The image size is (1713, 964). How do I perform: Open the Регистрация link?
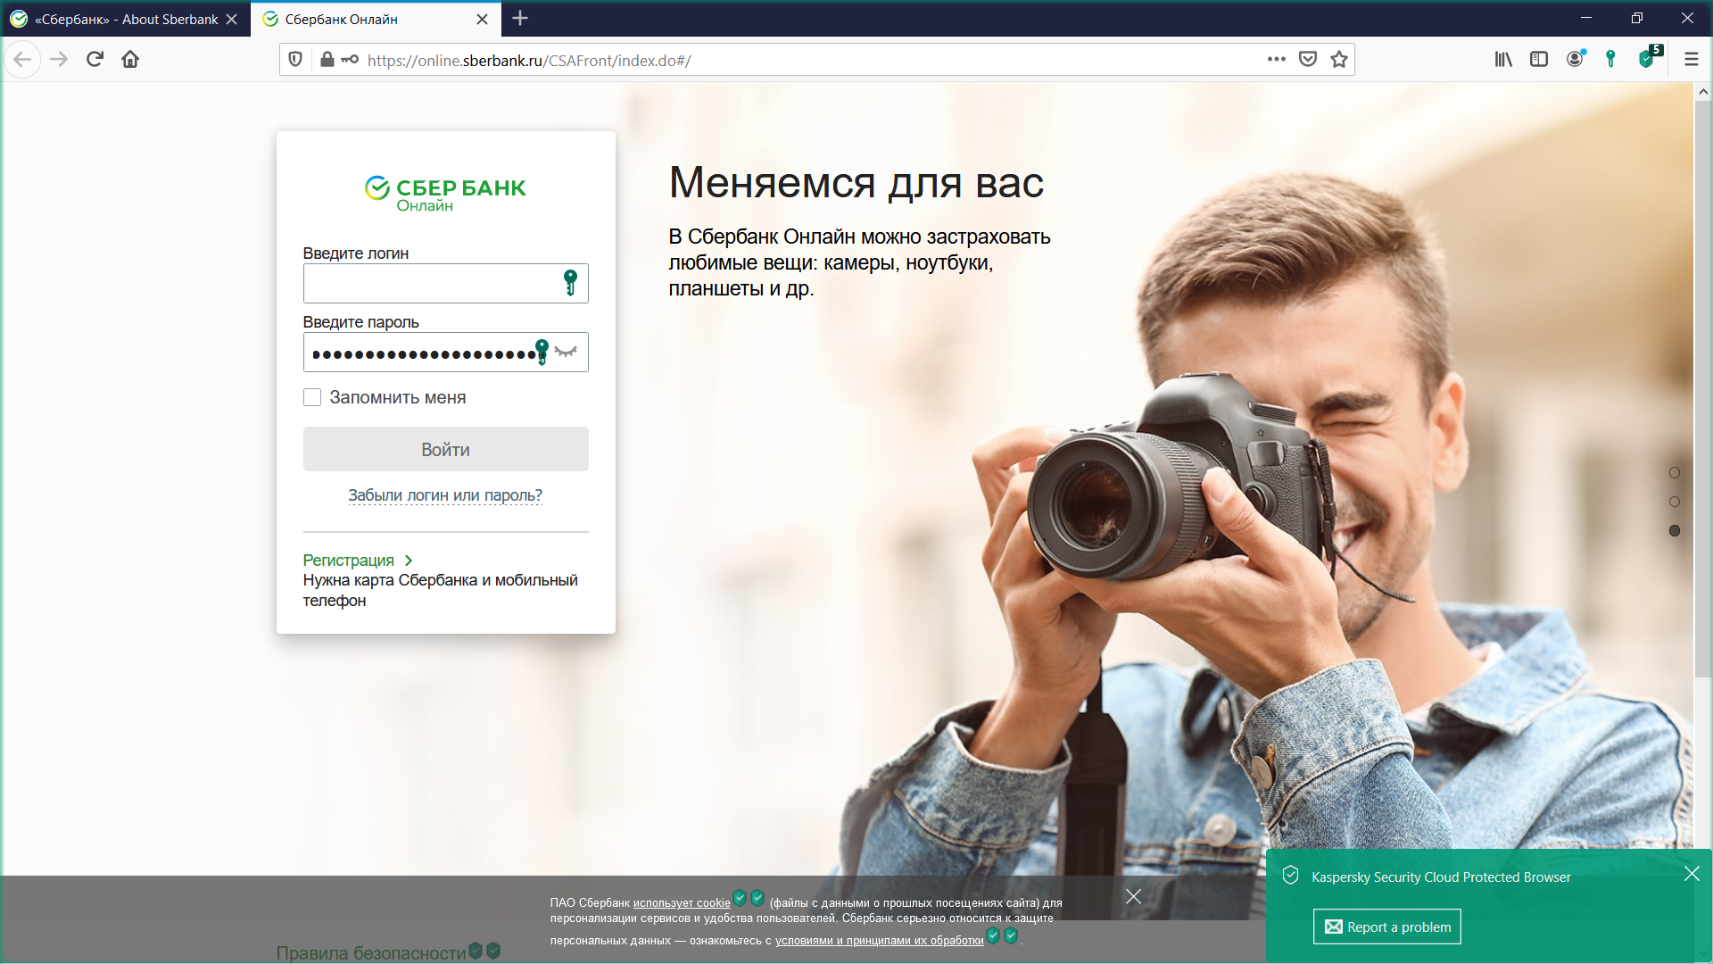pyautogui.click(x=349, y=561)
